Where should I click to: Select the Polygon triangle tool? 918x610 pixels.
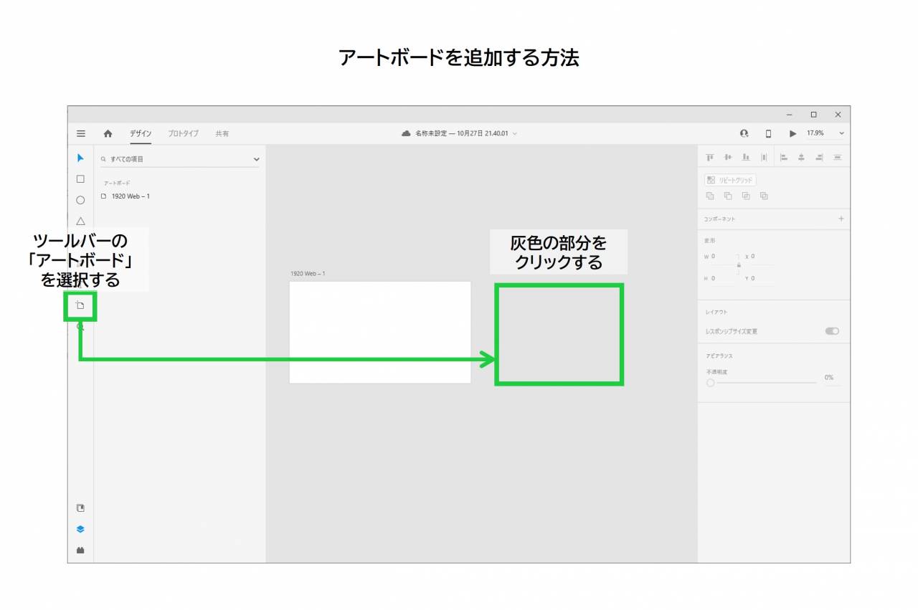point(80,221)
